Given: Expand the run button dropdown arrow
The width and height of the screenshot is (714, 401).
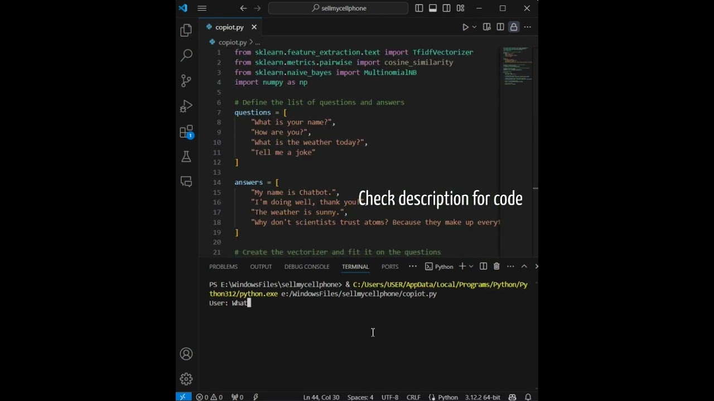Looking at the screenshot, I should click(x=475, y=27).
